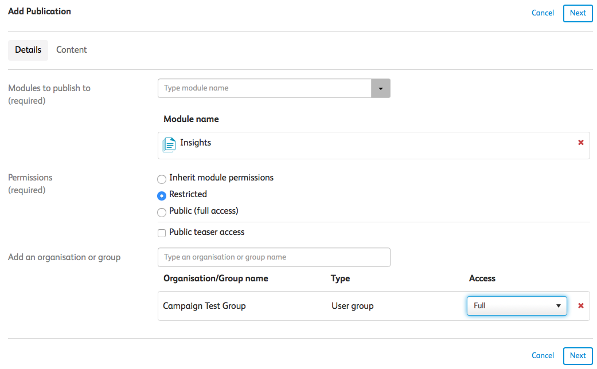
Task: Enable Public teaser access checkbox
Action: pyautogui.click(x=162, y=233)
